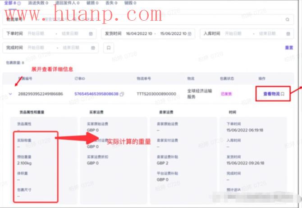Click 入库时间 start date field
The width and height of the screenshot is (302, 208).
click(233, 34)
